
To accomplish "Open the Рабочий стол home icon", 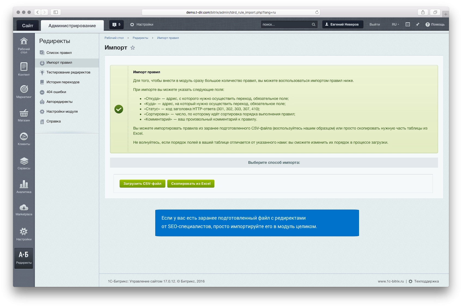I will tap(24, 41).
